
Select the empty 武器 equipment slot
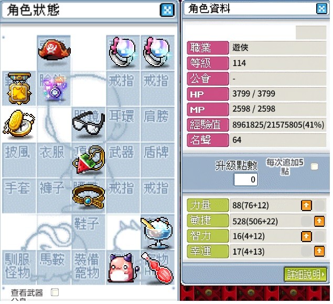[123, 160]
